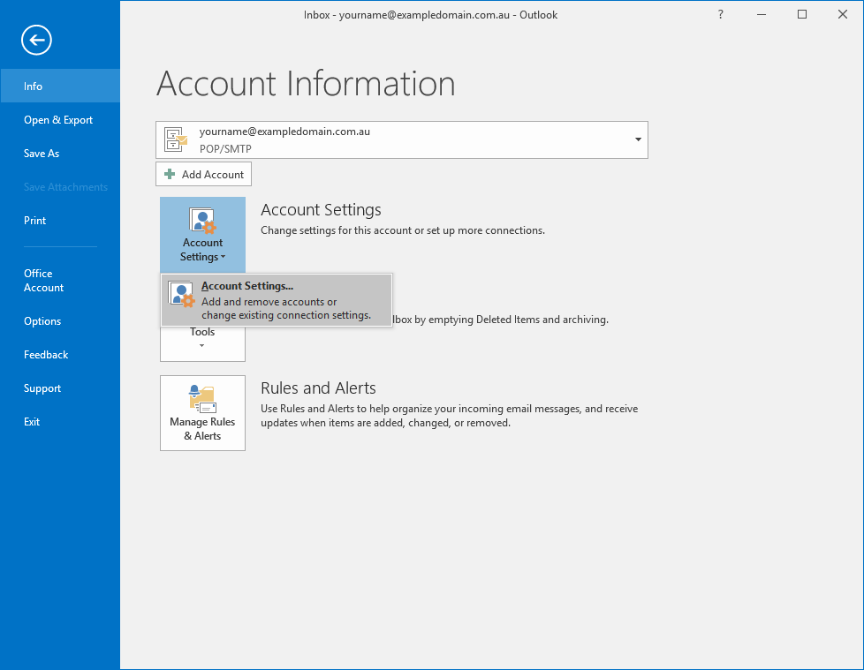Expand the email account selector dropdown arrow
Screen dimensions: 864x670
point(638,139)
